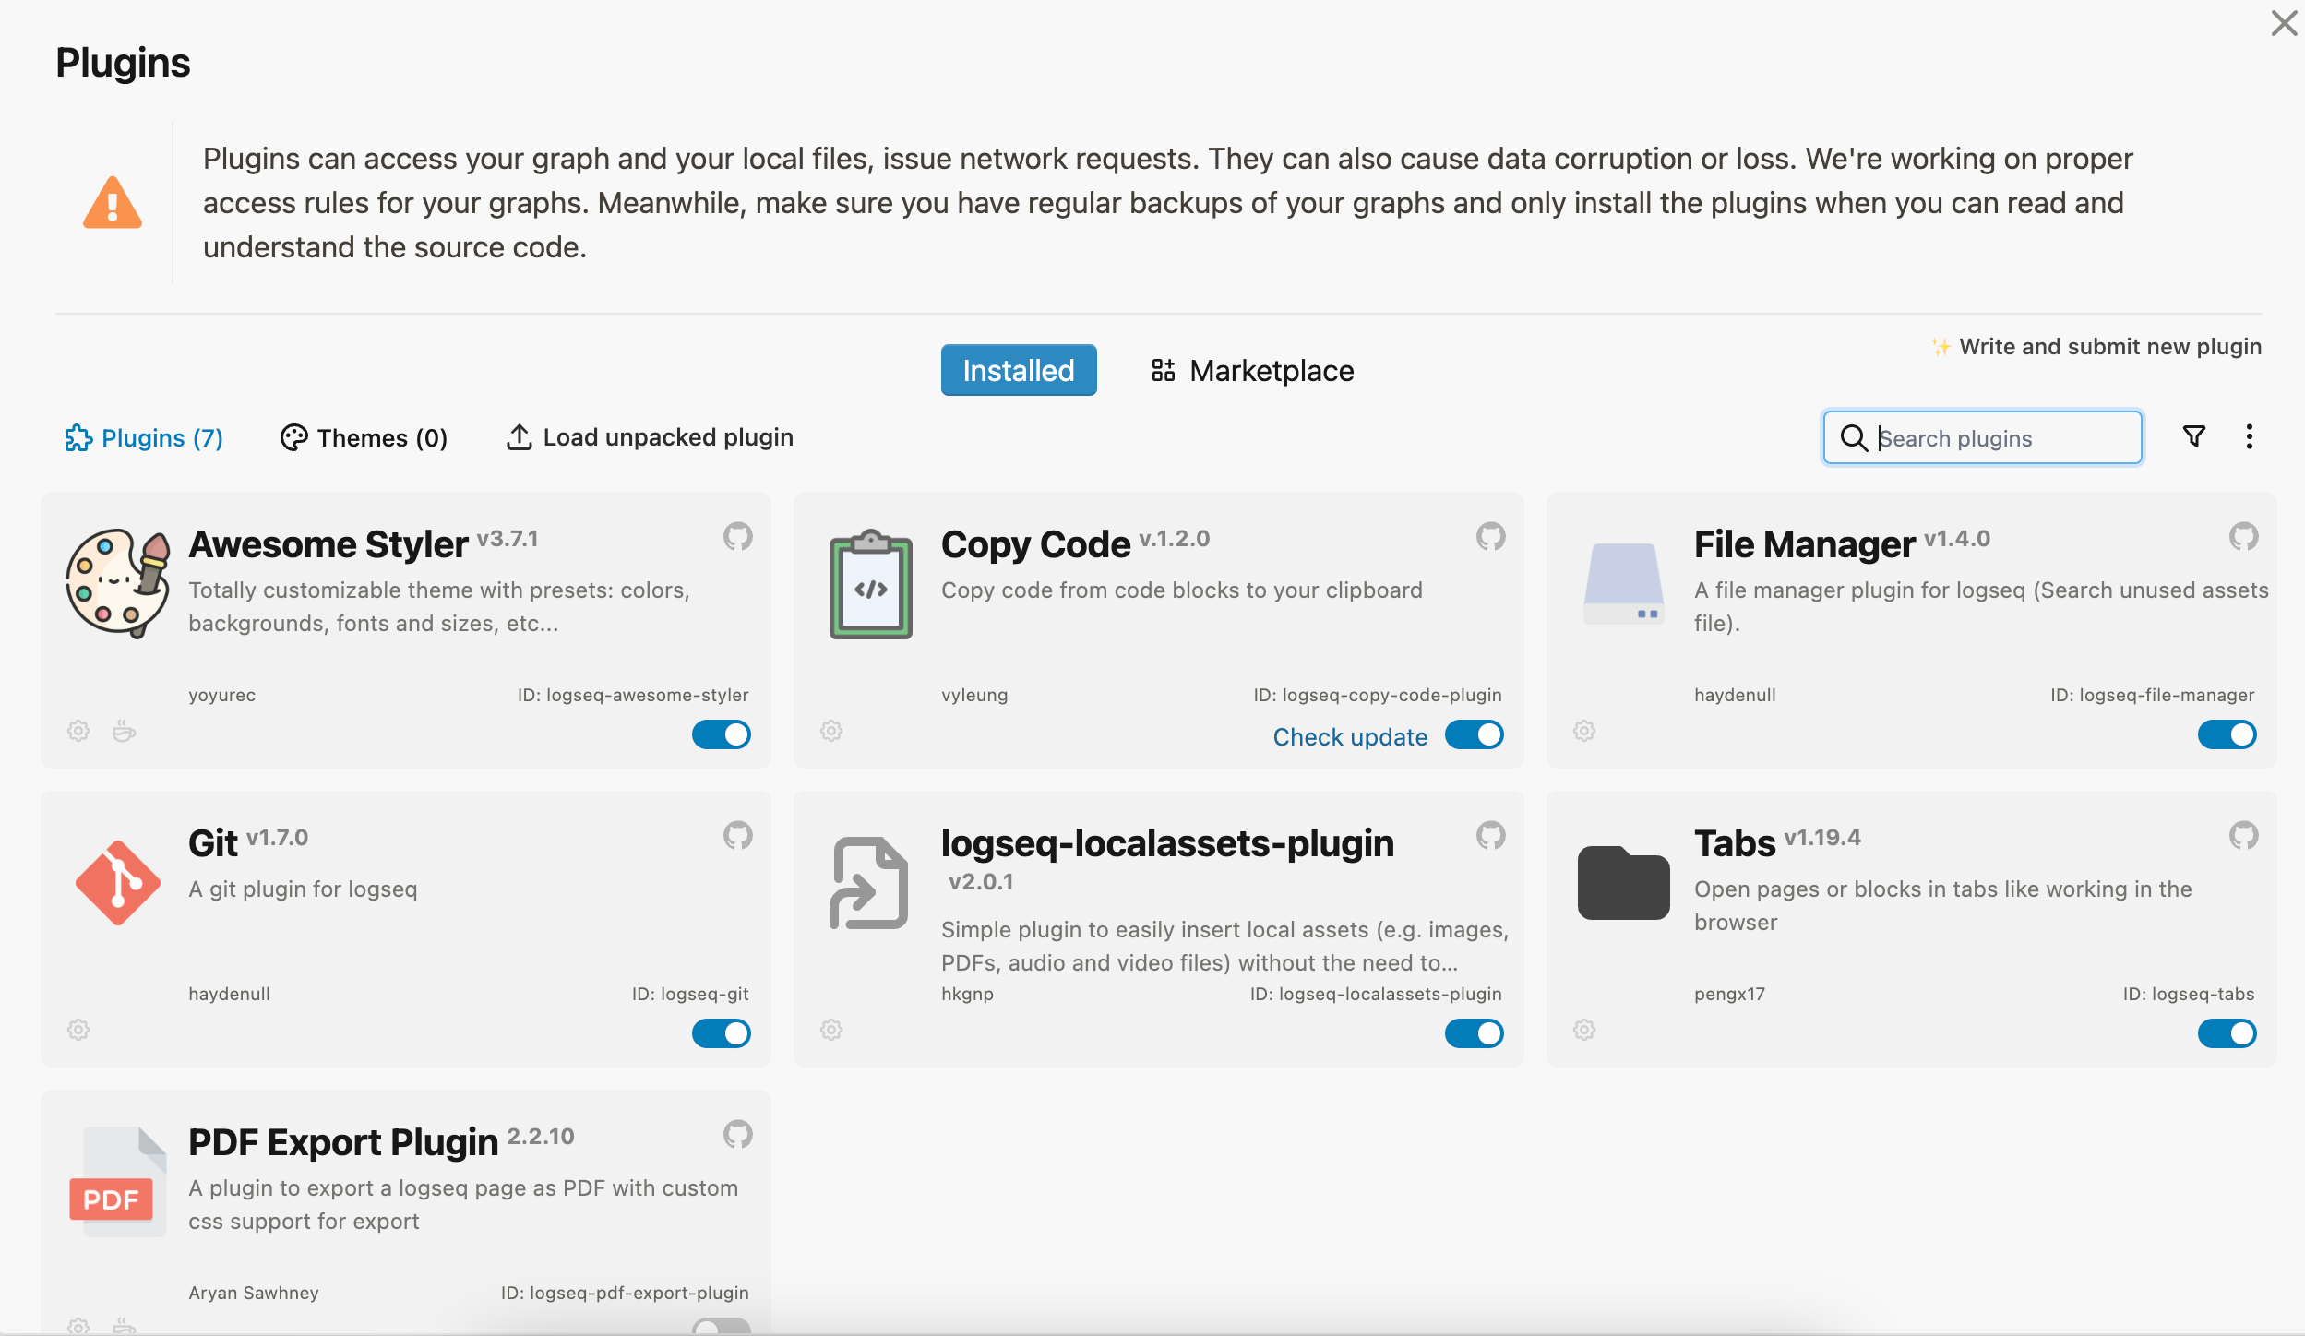Screen dimensions: 2305x1336
Task: Open Awesome Styler's GitHub repository icon
Action: click(x=737, y=536)
